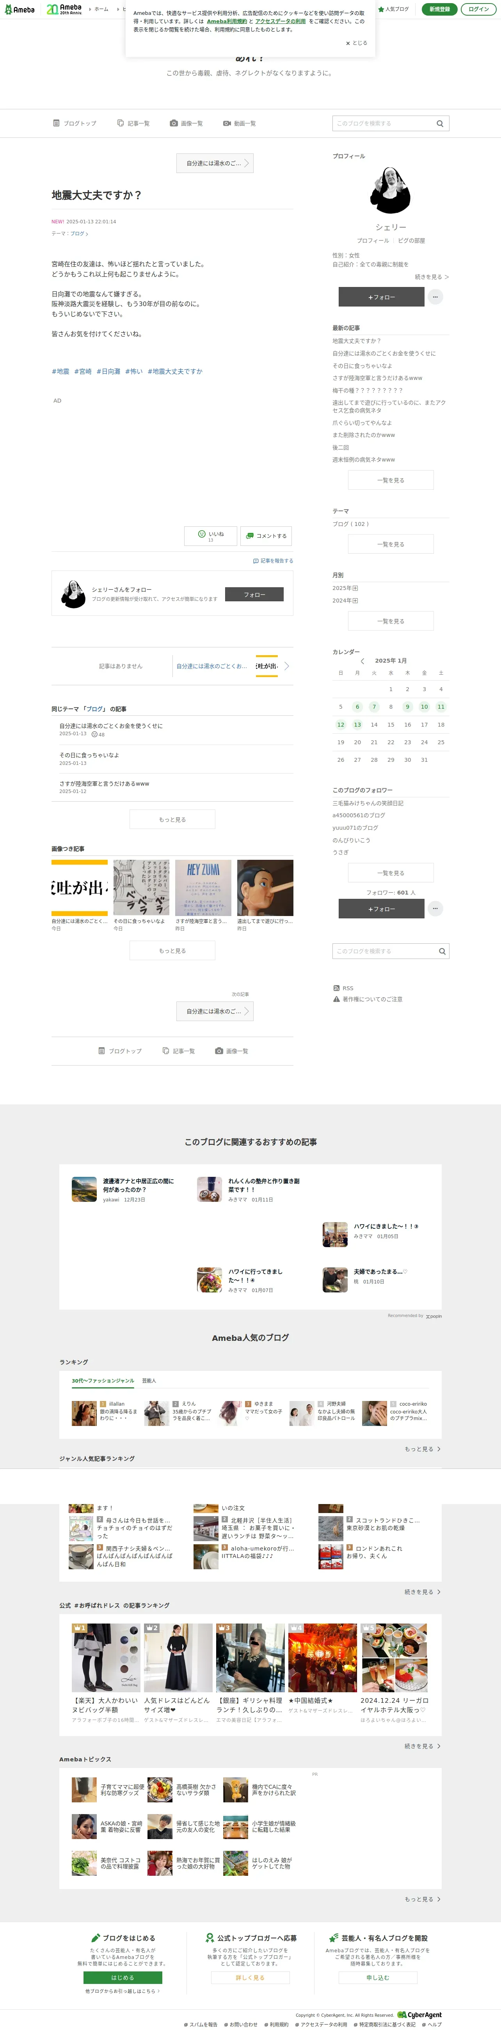Click the crown icon beside 人気ブログ
501x2030 pixels.
(x=381, y=9)
